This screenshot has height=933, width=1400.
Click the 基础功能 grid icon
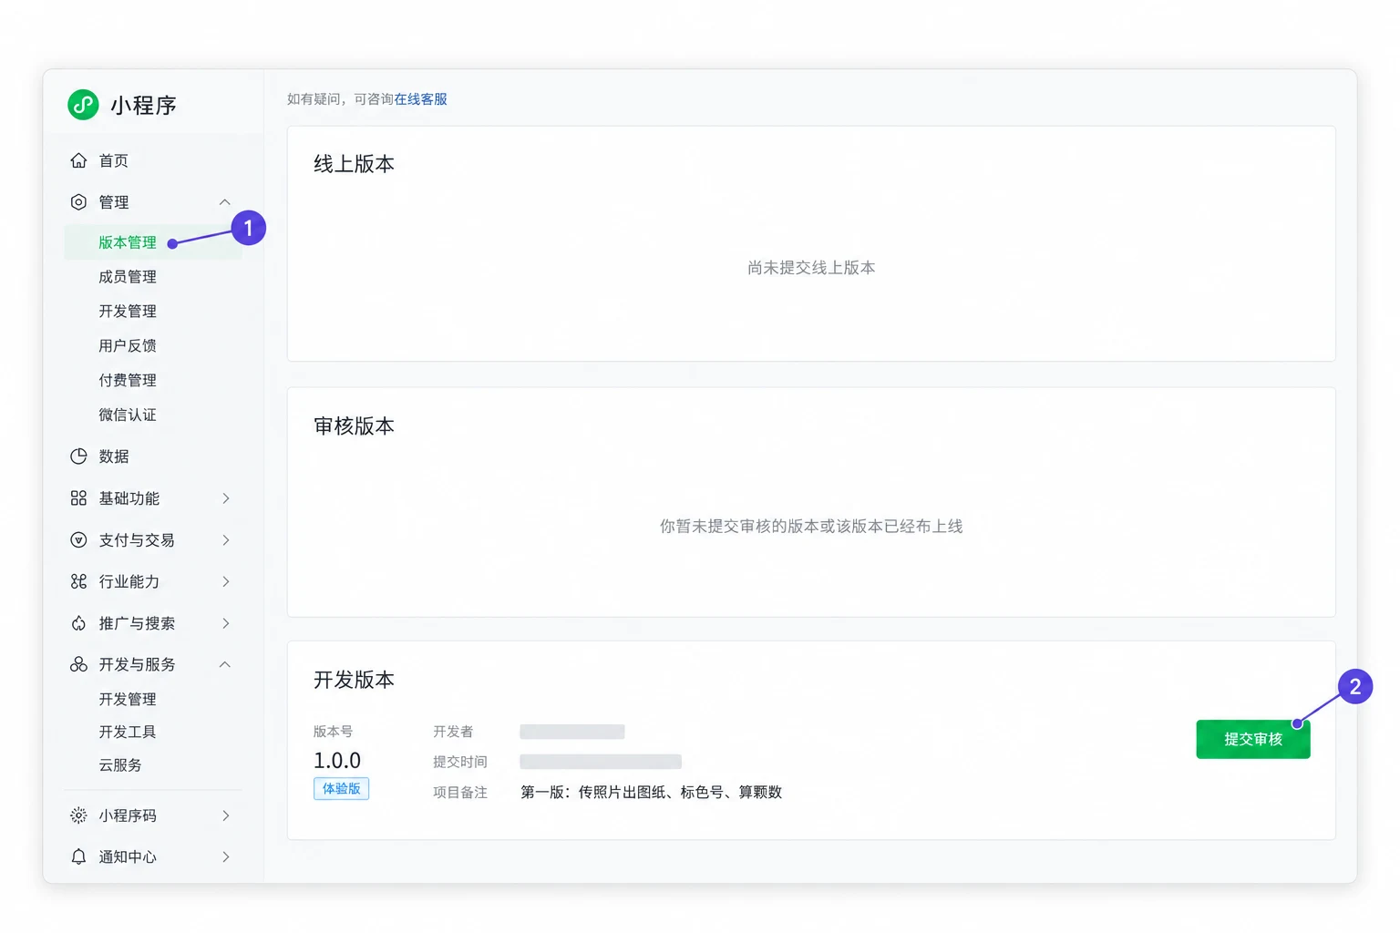click(x=78, y=498)
